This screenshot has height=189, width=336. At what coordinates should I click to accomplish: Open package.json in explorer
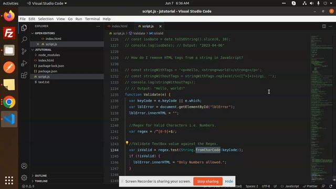48,71
